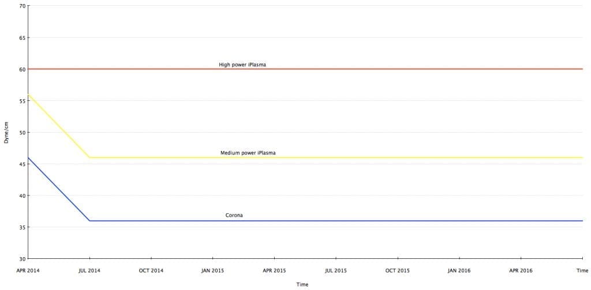
Task: Select the JAN 2015 axis tick label
Action: coord(212,271)
